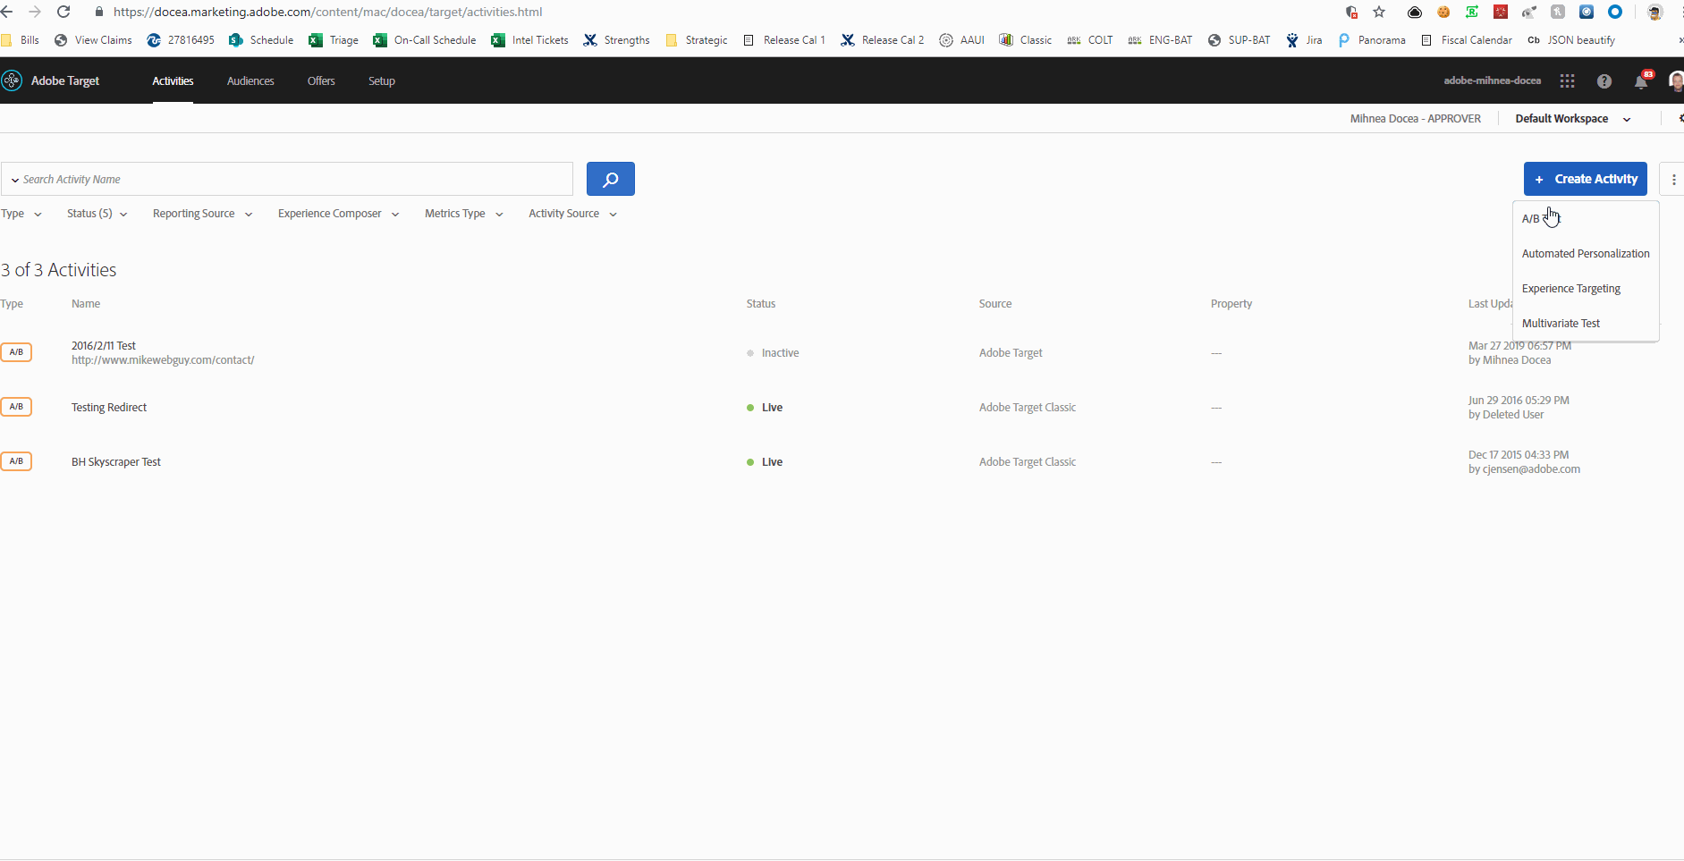The width and height of the screenshot is (1684, 861).
Task: Click the site lock icon in address bar
Action: point(98,12)
